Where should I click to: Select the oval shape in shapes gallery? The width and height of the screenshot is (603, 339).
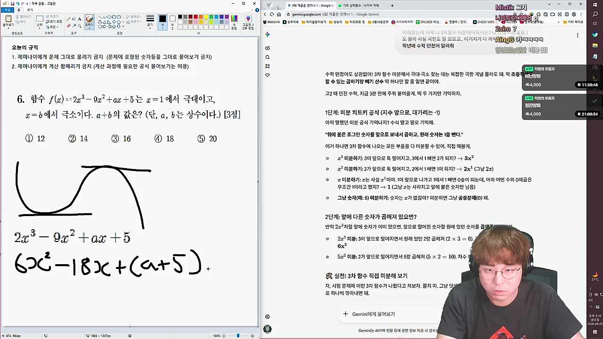pos(109,17)
